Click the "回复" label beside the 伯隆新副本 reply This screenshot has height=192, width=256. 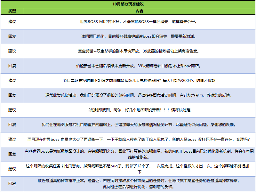click(x=12, y=66)
